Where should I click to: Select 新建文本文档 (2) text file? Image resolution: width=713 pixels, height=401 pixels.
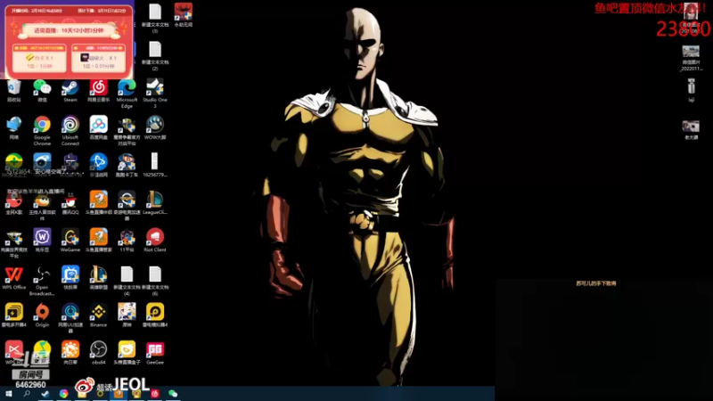pos(155,56)
